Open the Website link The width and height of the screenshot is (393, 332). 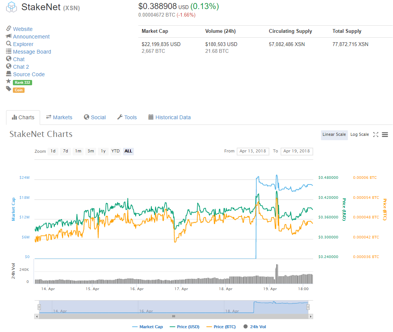pyautogui.click(x=23, y=29)
